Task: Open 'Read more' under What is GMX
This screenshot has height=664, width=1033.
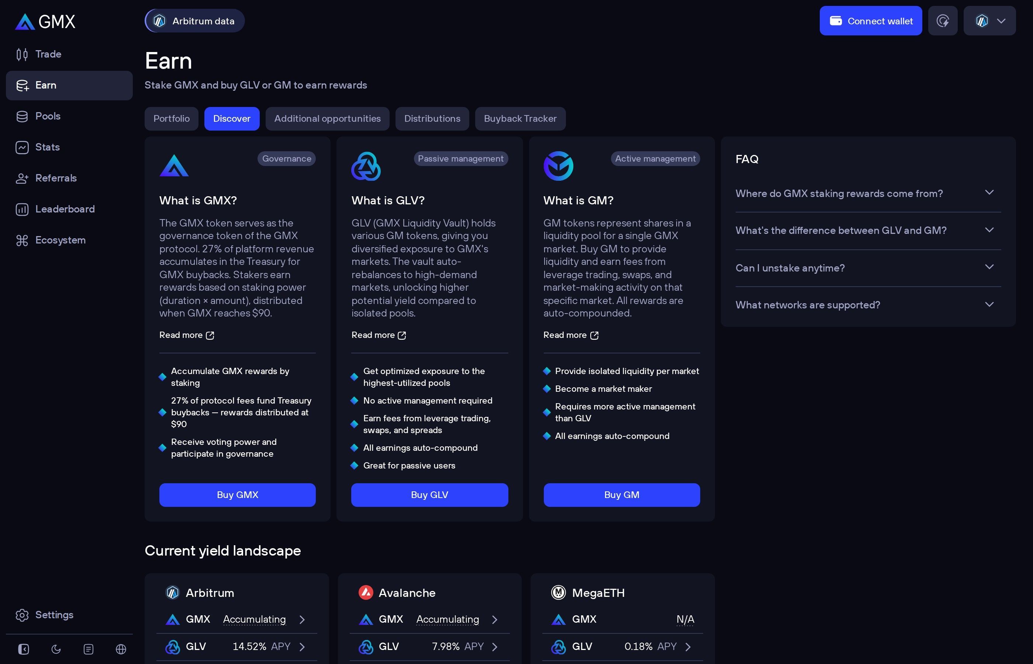Action: coord(186,335)
